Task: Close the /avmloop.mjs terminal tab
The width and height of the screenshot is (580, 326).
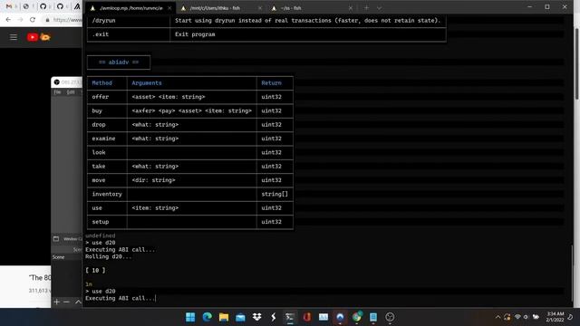Action: pyautogui.click(x=169, y=8)
